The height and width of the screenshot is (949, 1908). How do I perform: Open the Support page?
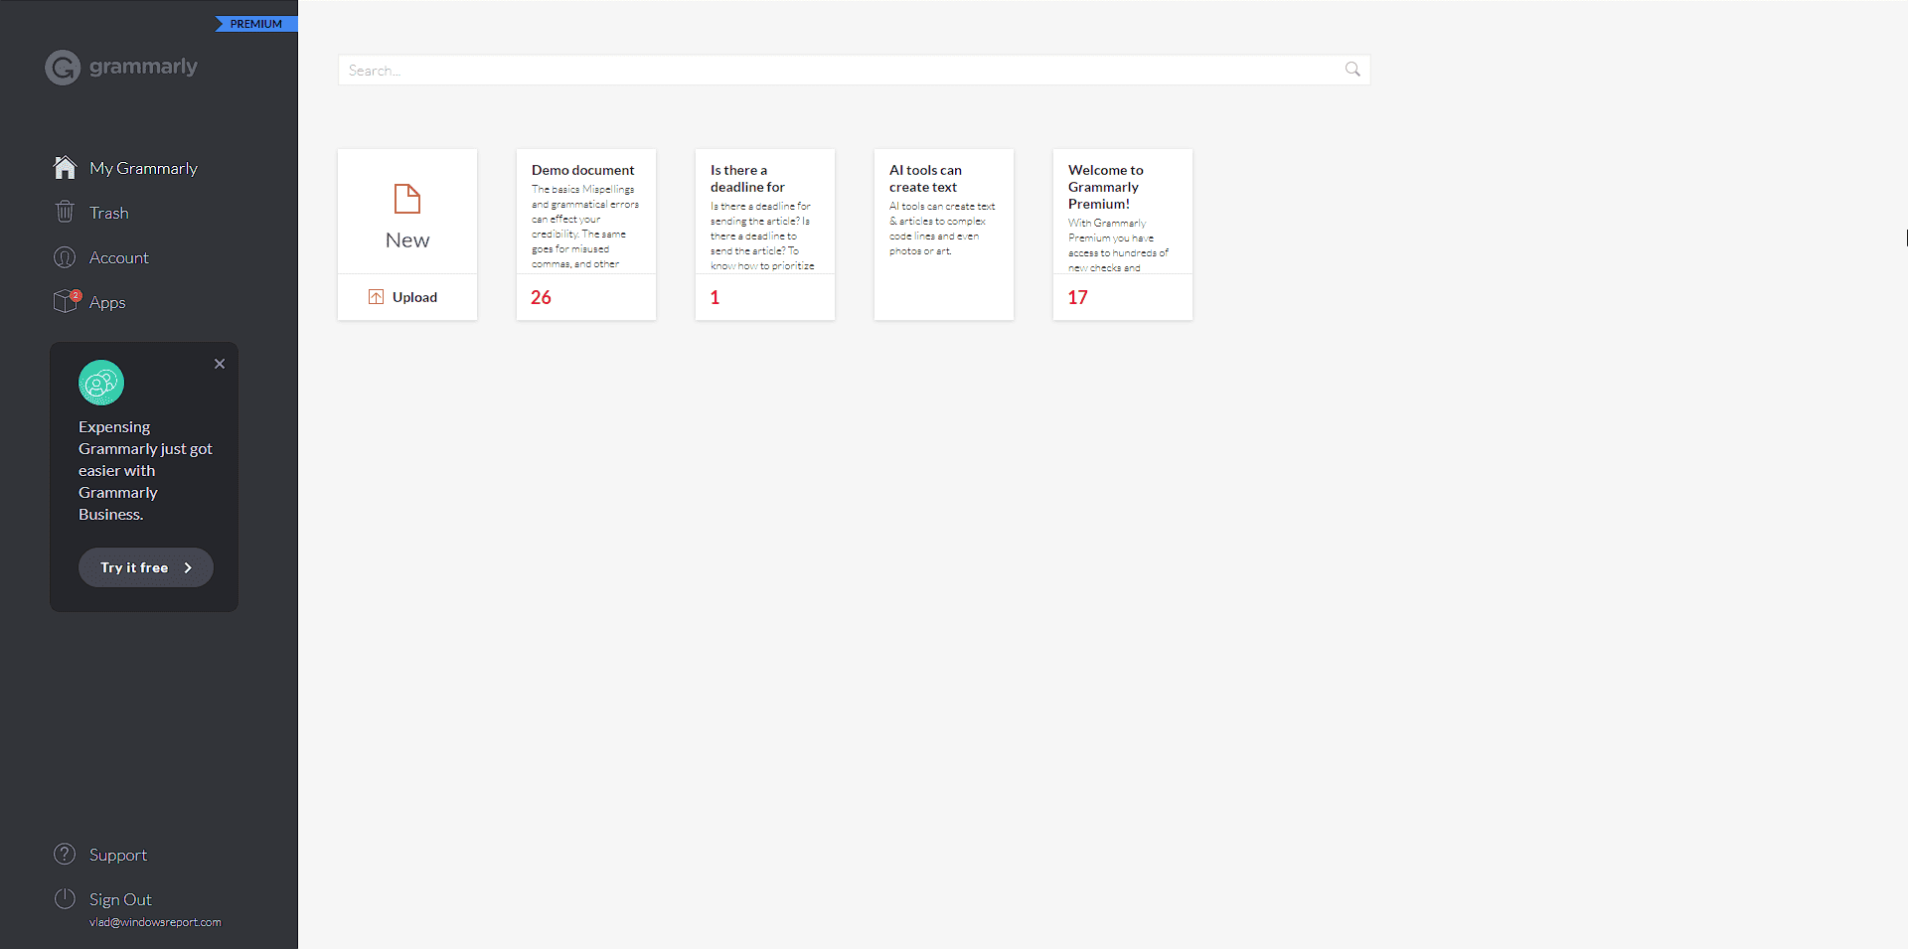(118, 855)
